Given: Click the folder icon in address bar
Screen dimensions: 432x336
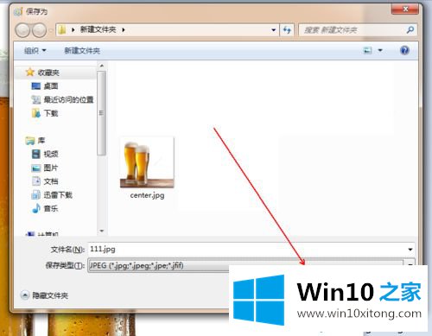Looking at the screenshot, I should [x=62, y=29].
